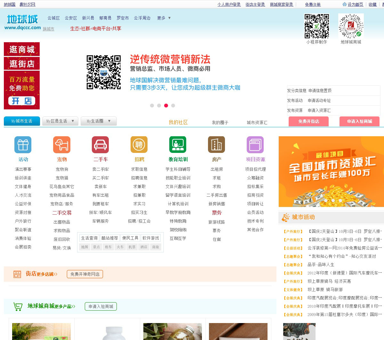The height and width of the screenshot is (340, 384).
Task: Select the red active carousel indicator dot
Action: 166,106
